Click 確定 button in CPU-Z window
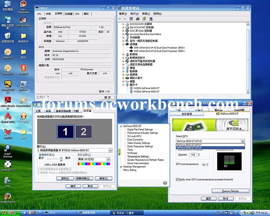 pos(107,97)
